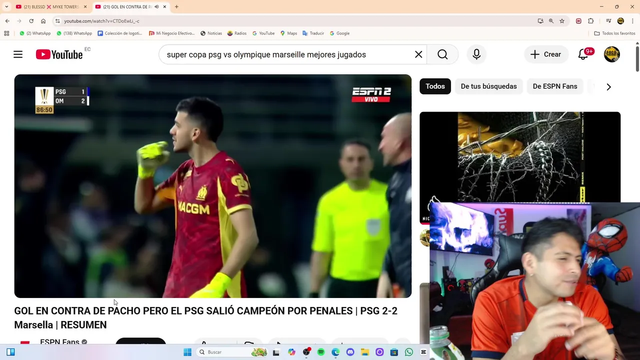Open Discord from the taskbar
The image size is (640, 360).
(x=350, y=352)
